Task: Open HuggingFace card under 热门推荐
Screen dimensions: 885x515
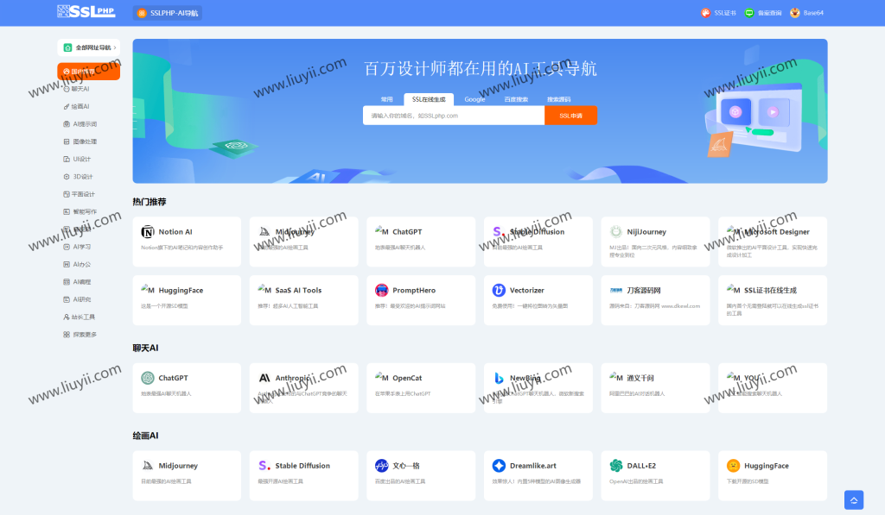Action: point(187,300)
